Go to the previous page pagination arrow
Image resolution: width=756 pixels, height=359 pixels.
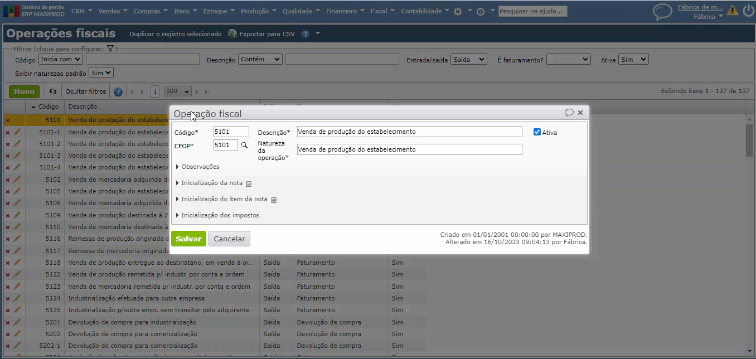(142, 92)
